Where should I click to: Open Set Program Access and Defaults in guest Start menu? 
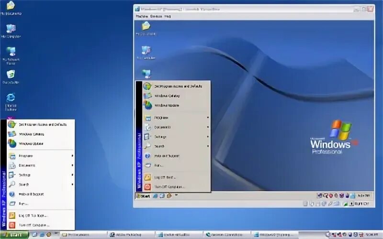[x=176, y=86]
